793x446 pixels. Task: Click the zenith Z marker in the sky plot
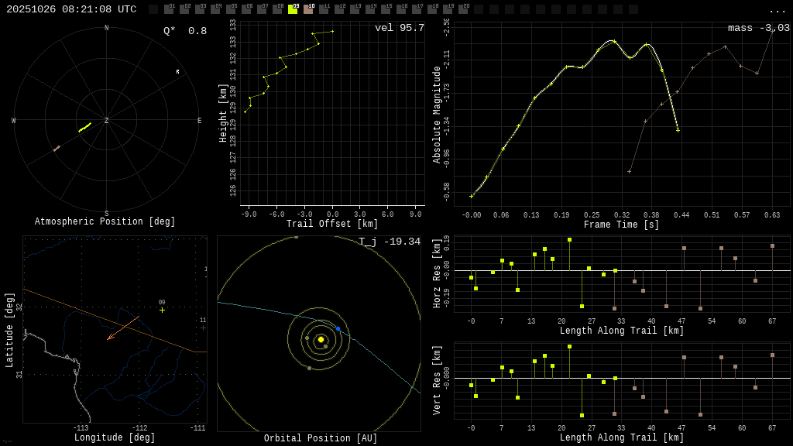[x=107, y=121]
